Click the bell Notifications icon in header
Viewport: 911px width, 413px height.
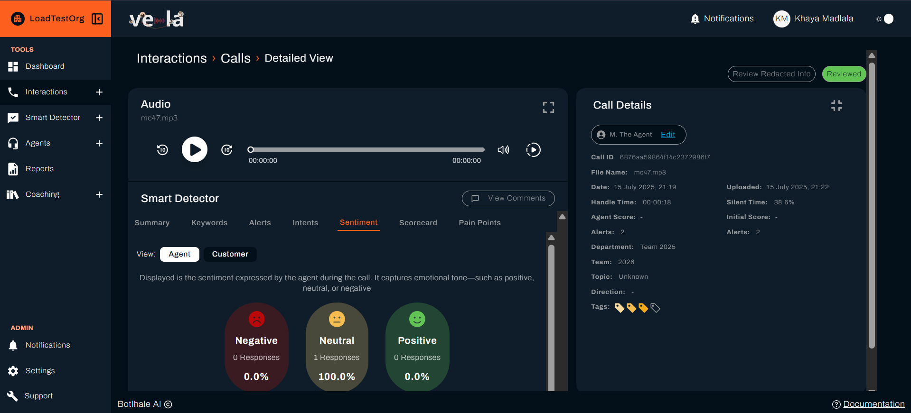pyautogui.click(x=695, y=18)
